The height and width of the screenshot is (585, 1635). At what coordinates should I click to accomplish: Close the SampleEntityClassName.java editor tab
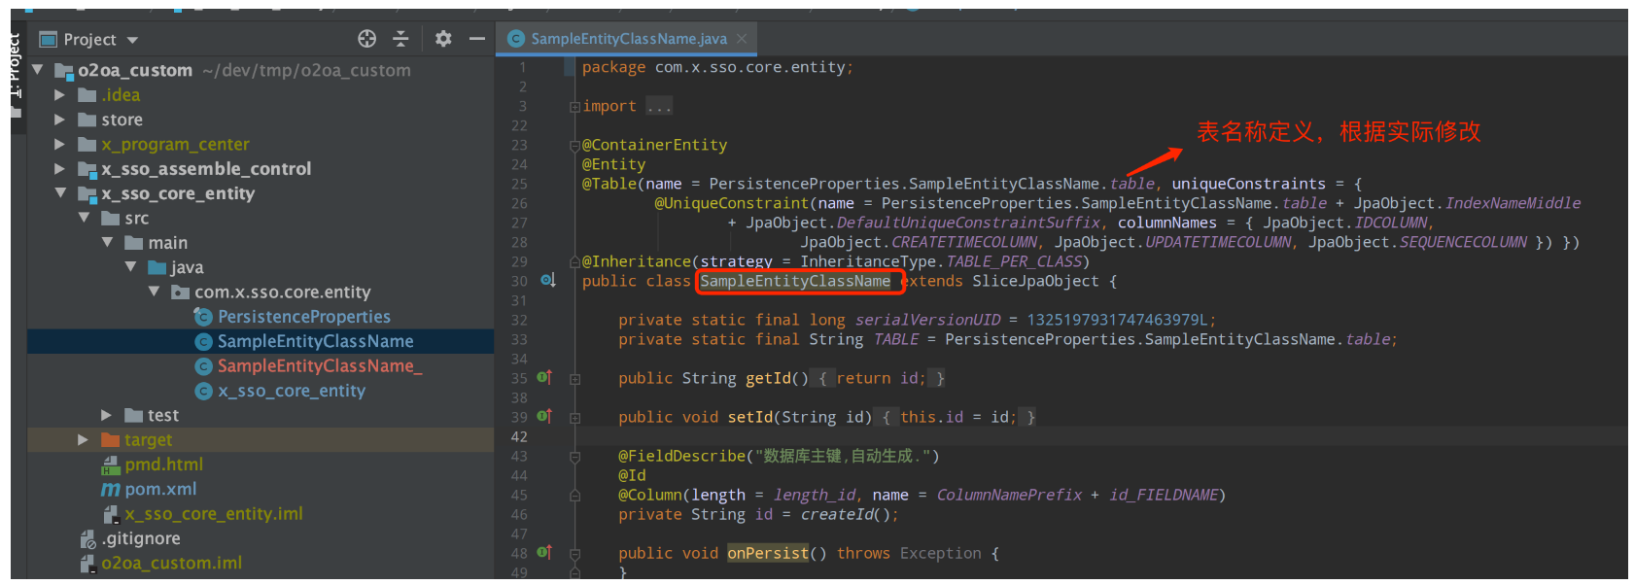pos(742,39)
